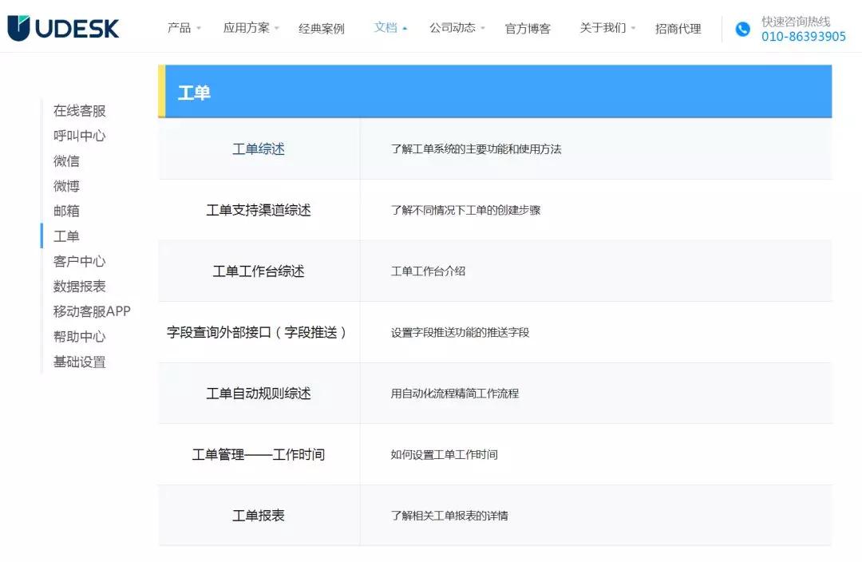The height and width of the screenshot is (562, 862).
Task: Click description 用自动化流程精简工作流程
Action: 455,394
